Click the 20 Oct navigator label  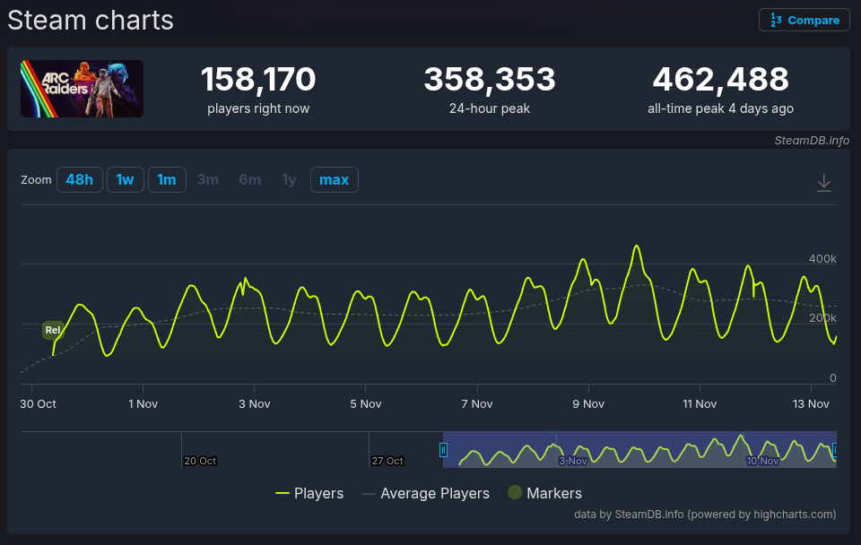tap(200, 461)
